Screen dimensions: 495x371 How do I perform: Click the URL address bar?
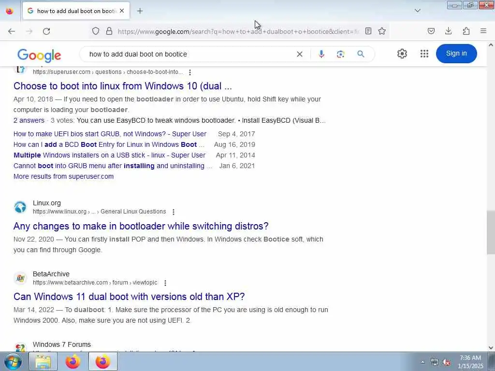238,31
